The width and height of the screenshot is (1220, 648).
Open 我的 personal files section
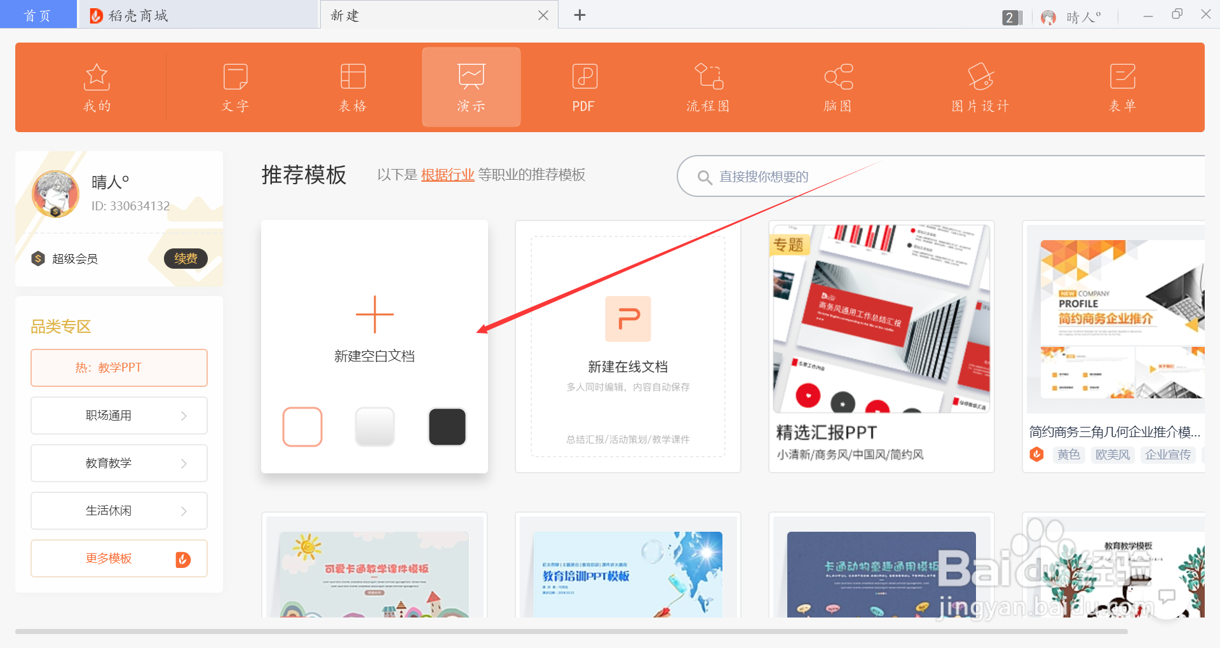click(x=97, y=87)
